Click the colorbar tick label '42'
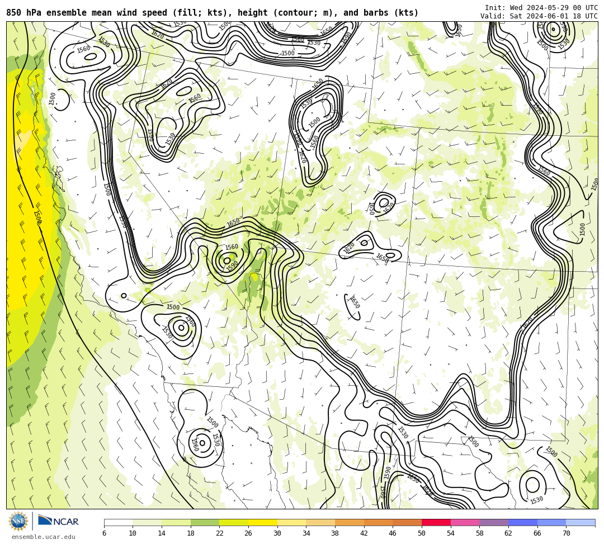This screenshot has height=544, width=604. coord(364,533)
